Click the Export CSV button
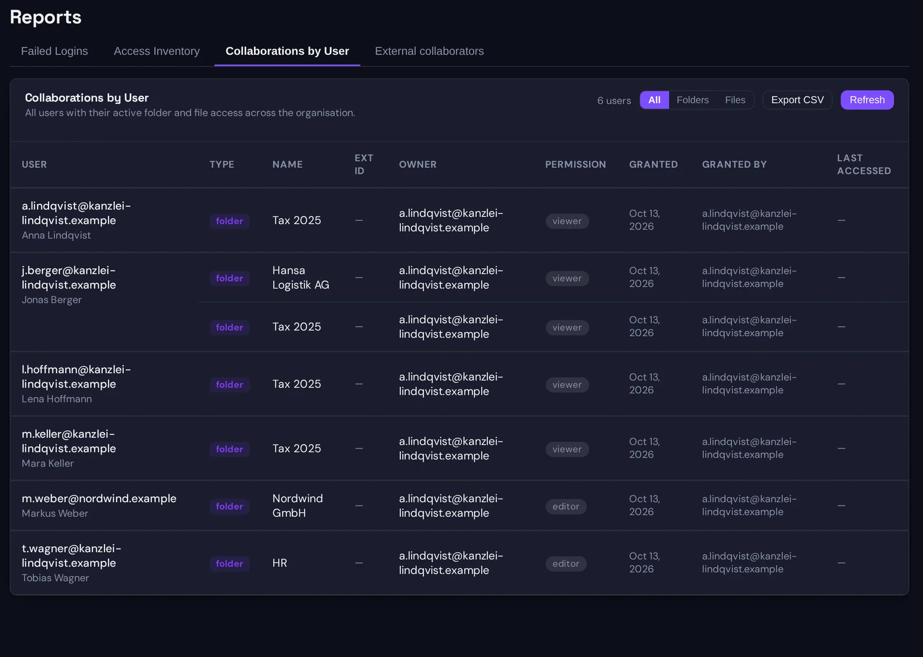The height and width of the screenshot is (657, 923). (797, 100)
